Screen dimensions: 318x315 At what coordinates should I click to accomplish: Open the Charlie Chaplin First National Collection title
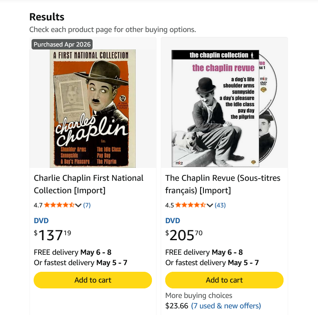click(x=88, y=184)
